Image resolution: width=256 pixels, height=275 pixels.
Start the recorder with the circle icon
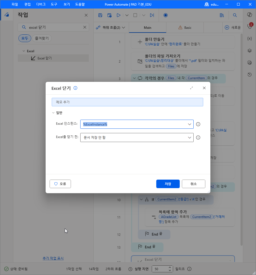165,15
